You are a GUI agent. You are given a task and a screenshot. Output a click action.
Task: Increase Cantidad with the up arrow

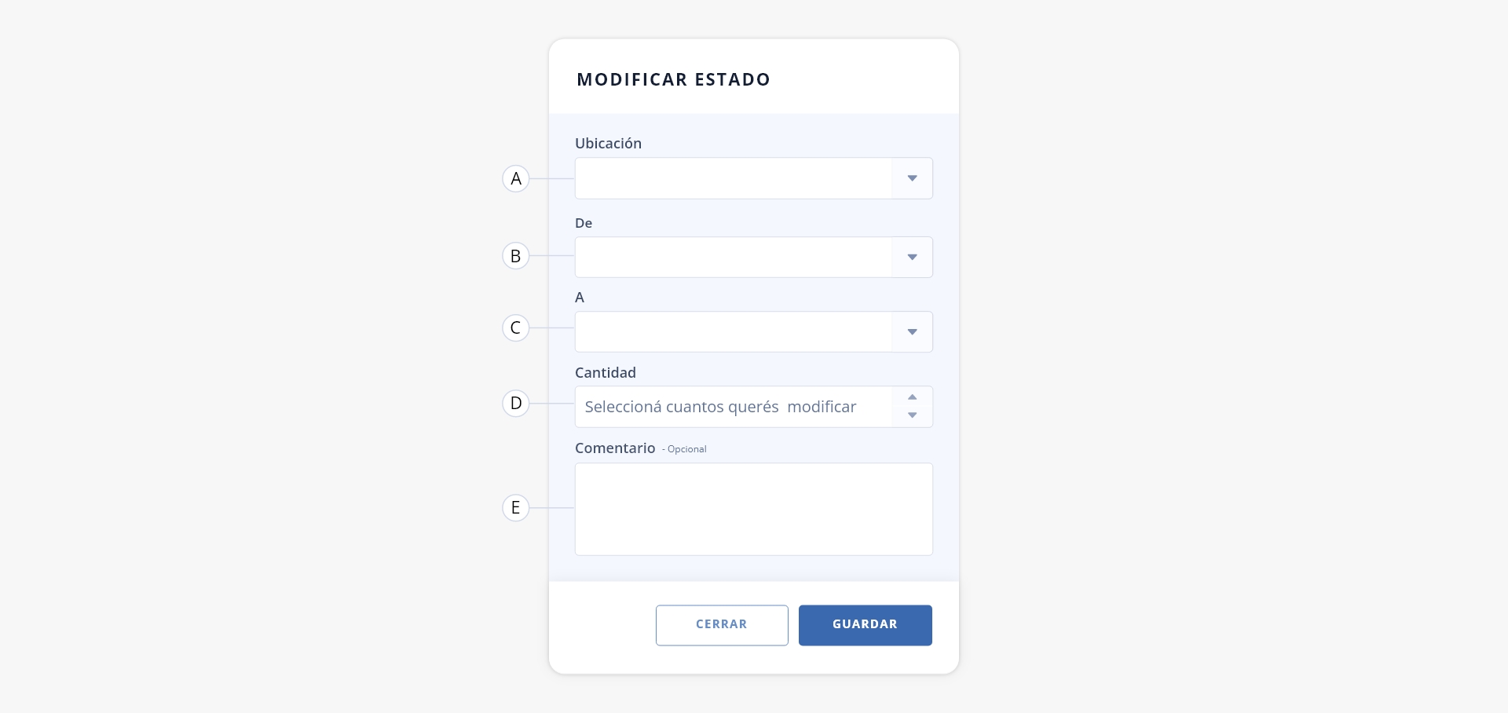tap(912, 397)
